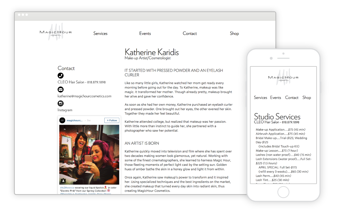Open the magichourc... username link in the Instagram embed
The image size is (338, 211).
tap(74, 120)
